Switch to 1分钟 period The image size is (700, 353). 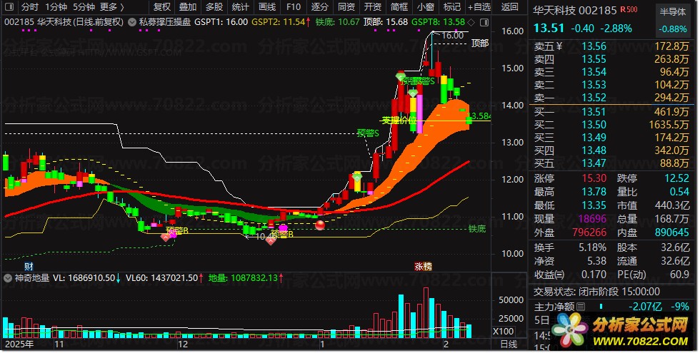pos(56,7)
